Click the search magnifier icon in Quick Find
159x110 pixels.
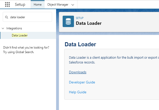7,17
